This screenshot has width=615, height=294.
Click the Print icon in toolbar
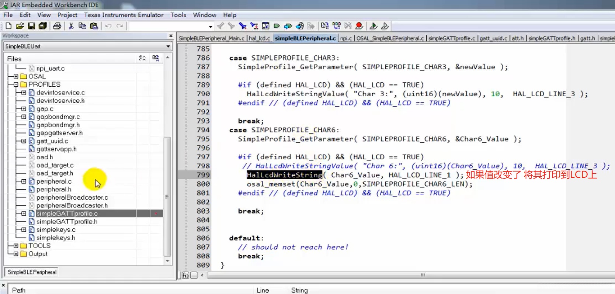[x=57, y=26]
